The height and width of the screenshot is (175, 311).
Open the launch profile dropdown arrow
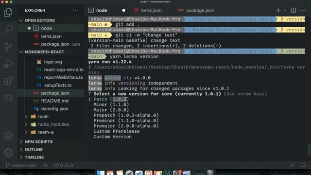[284, 10]
